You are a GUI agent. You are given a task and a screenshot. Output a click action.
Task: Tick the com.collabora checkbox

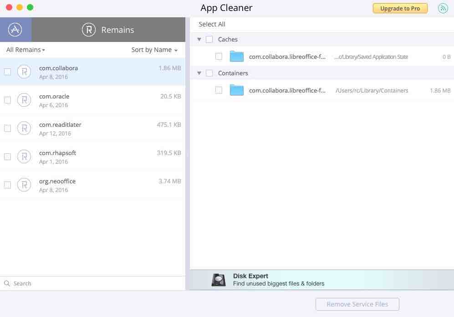click(x=8, y=72)
